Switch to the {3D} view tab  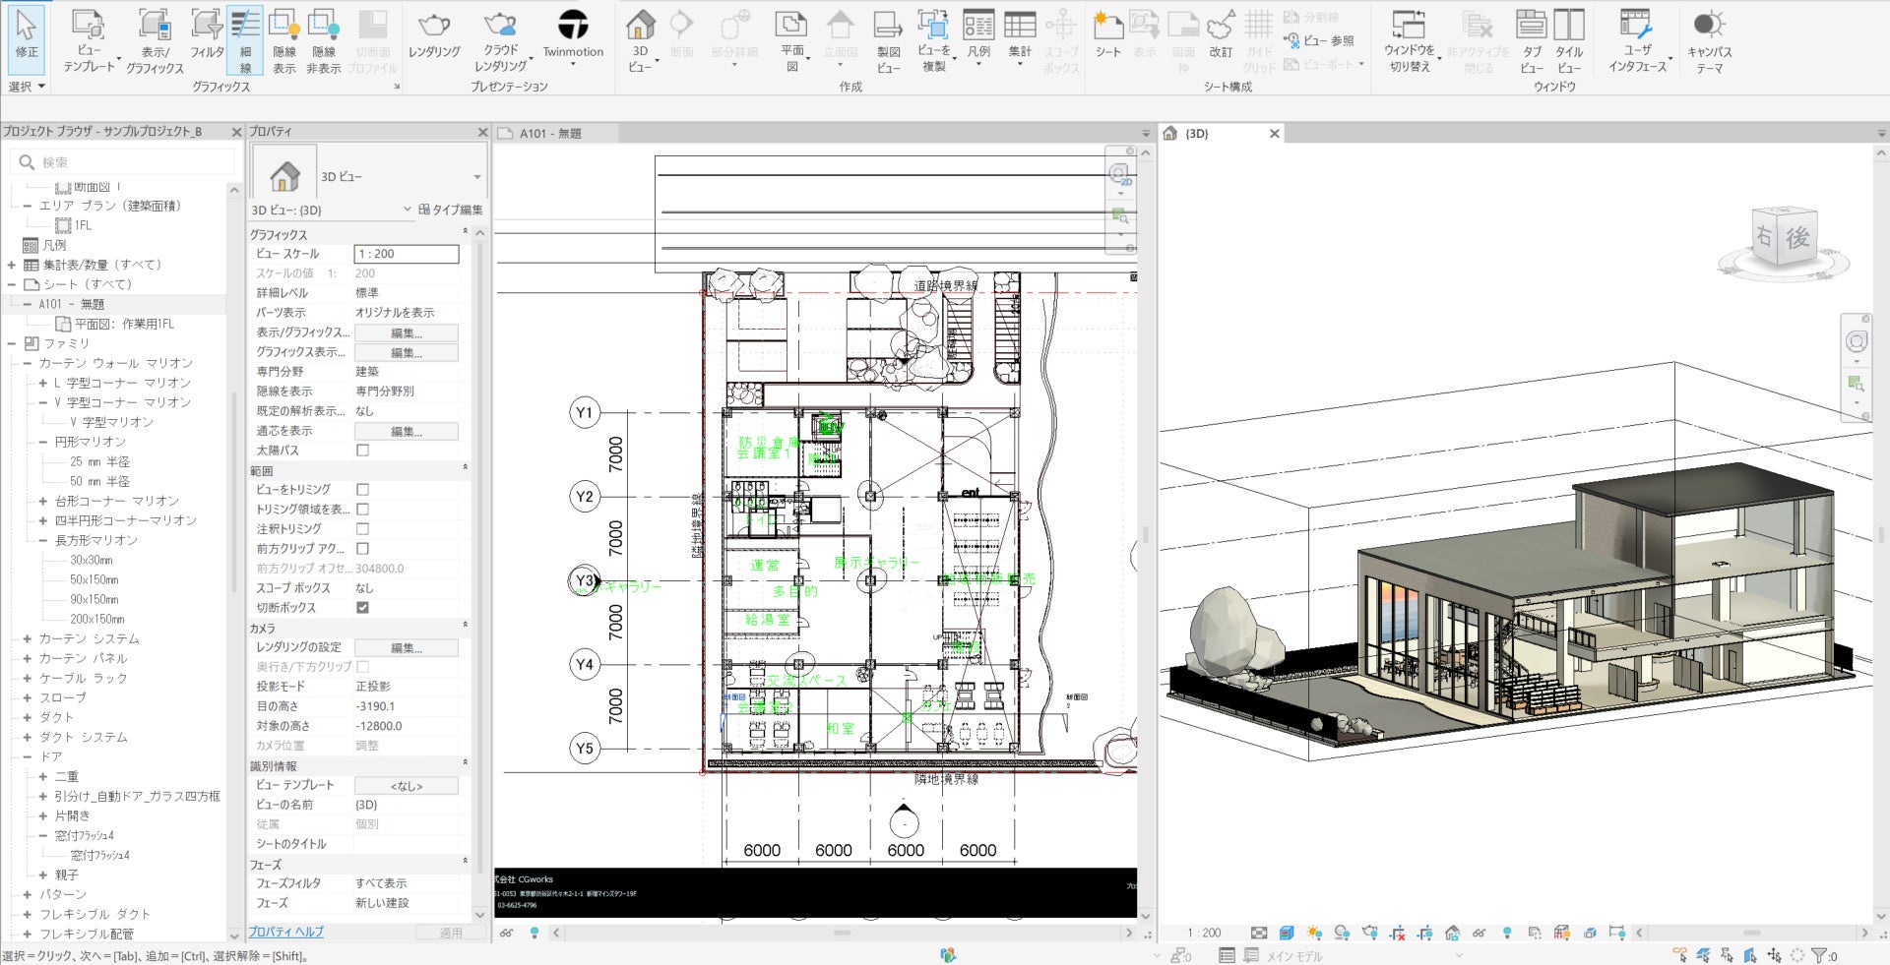pyautogui.click(x=1197, y=134)
